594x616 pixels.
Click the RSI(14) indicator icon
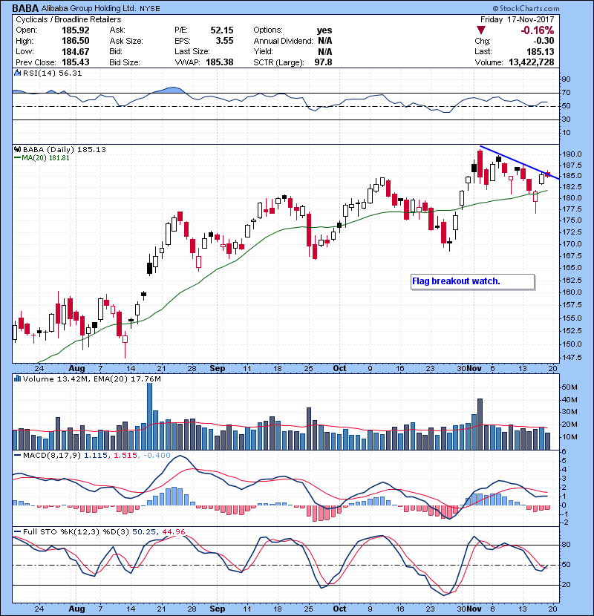(x=17, y=73)
